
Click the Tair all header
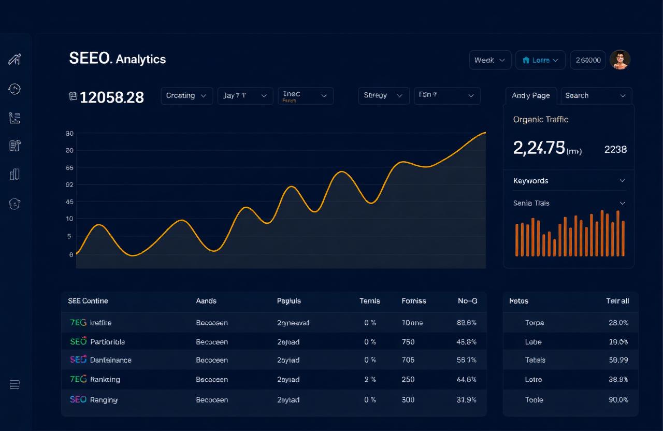(x=617, y=301)
